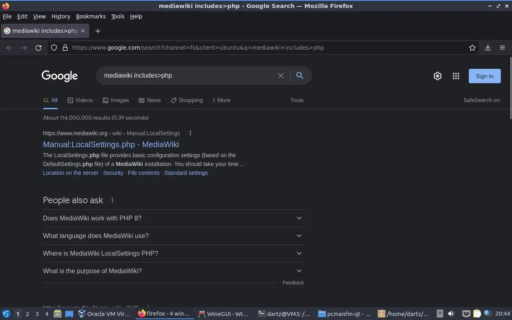The height and width of the screenshot is (320, 512).
Task: Switch to pcmanfm-qt taskbar window
Action: point(344,314)
